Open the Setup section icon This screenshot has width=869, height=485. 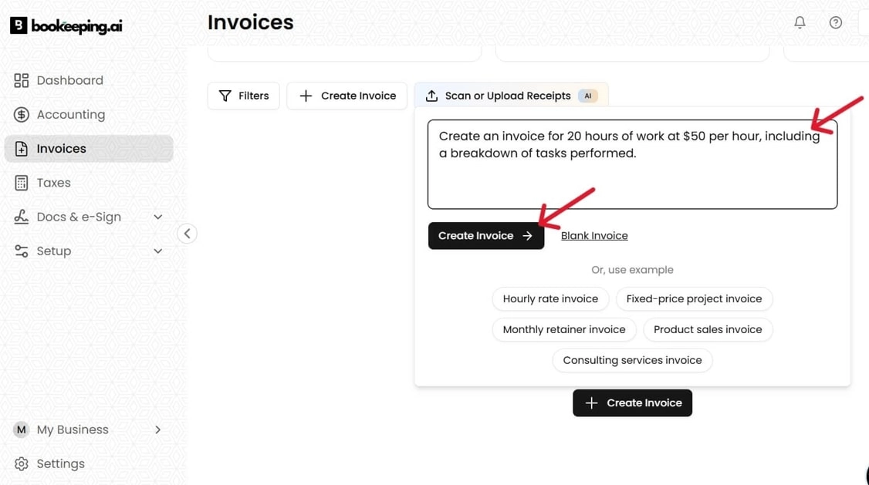(22, 251)
